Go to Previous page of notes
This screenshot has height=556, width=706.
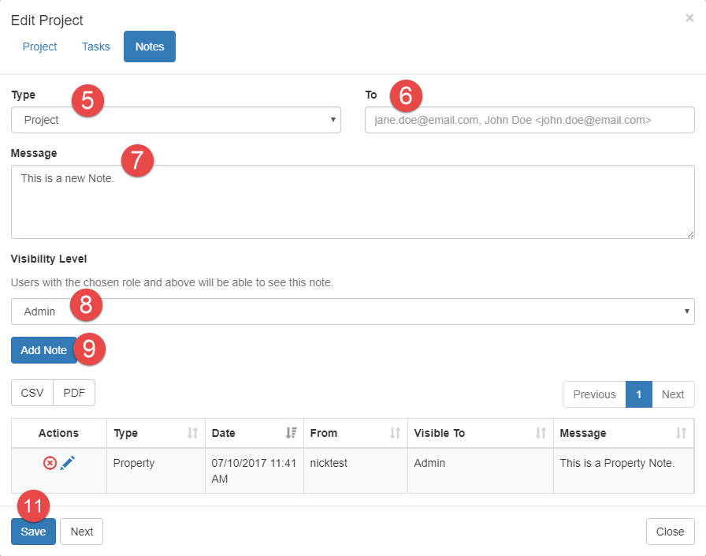coord(594,394)
